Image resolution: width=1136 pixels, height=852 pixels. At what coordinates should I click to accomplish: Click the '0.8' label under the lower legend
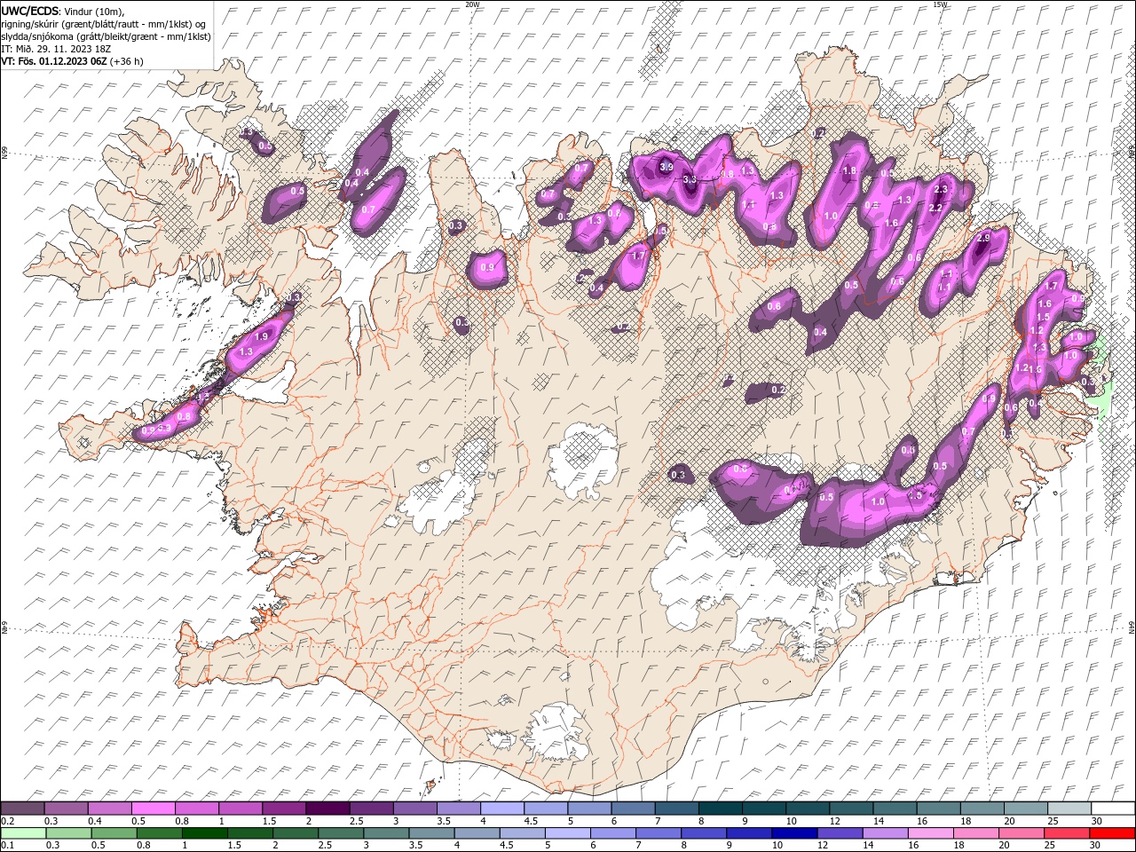click(143, 846)
